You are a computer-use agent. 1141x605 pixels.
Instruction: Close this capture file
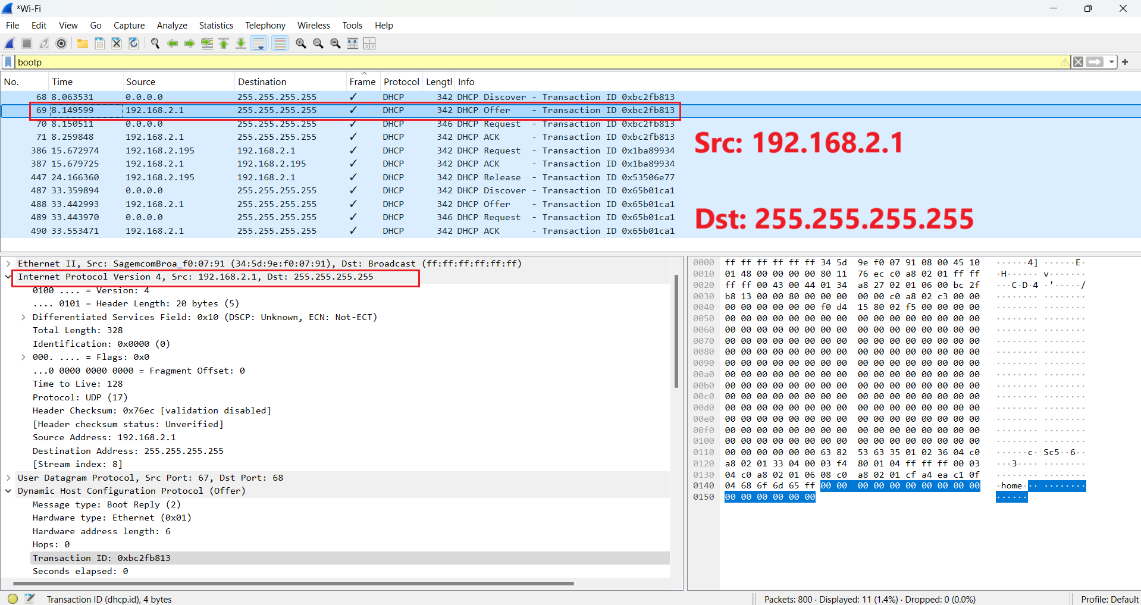point(117,43)
